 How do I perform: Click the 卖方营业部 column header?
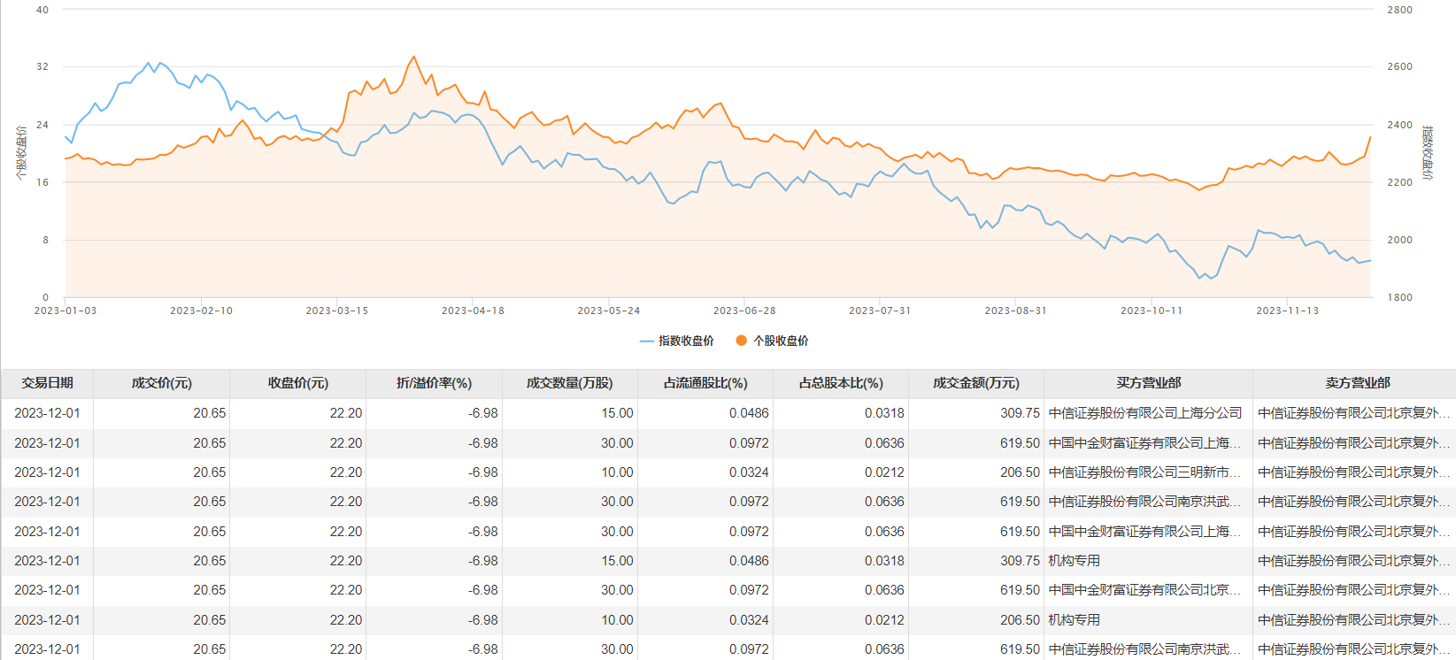(x=1357, y=383)
